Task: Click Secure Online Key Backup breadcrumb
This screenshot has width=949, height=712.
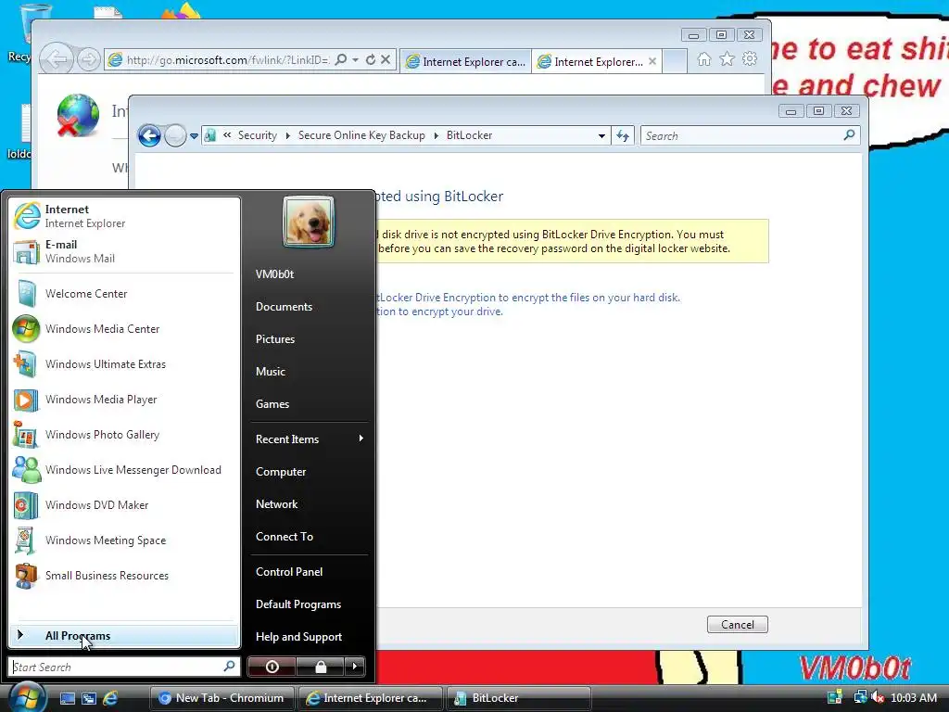Action: point(361,135)
